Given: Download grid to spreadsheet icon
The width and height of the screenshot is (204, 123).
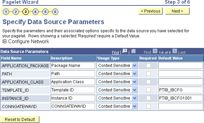Looking at the screenshot, I should tap(133, 51).
